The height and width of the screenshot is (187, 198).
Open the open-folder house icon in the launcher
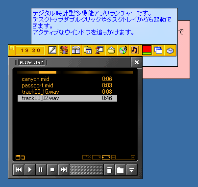point(111,50)
